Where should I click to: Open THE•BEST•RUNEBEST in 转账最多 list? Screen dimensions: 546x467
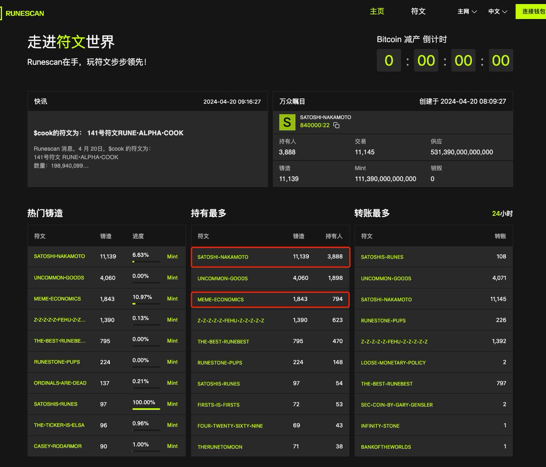tap(387, 384)
